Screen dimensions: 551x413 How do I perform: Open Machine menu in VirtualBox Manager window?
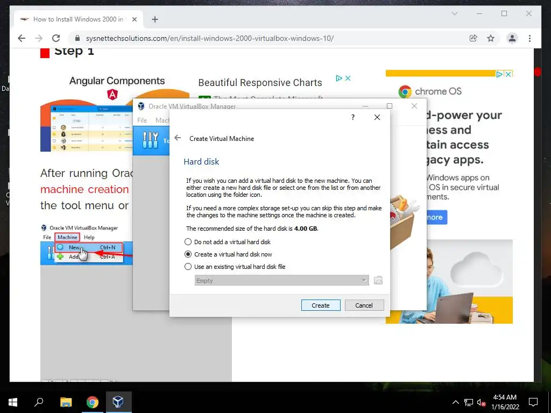pos(163,120)
